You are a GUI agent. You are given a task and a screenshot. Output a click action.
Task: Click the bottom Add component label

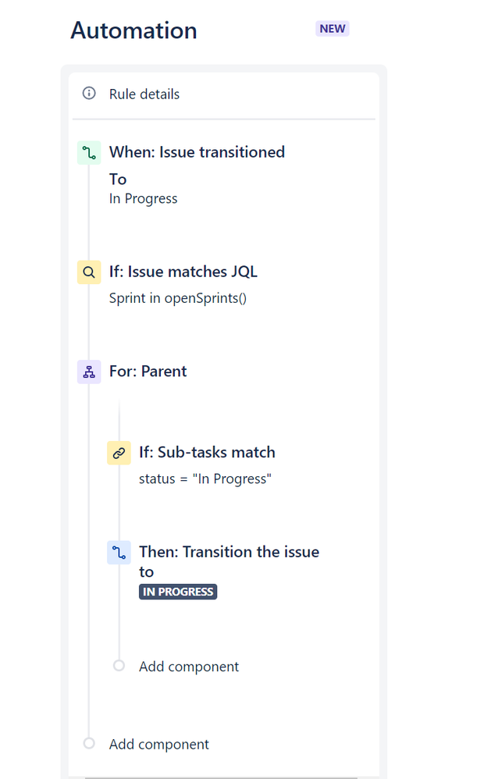pyautogui.click(x=158, y=744)
